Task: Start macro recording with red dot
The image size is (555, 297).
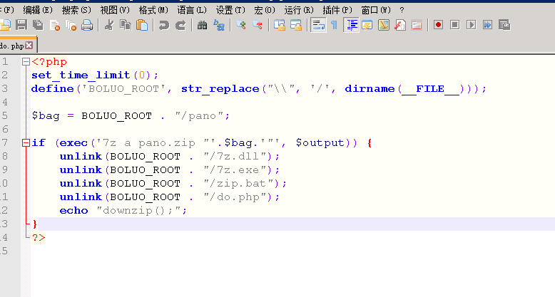Action: tap(438, 26)
